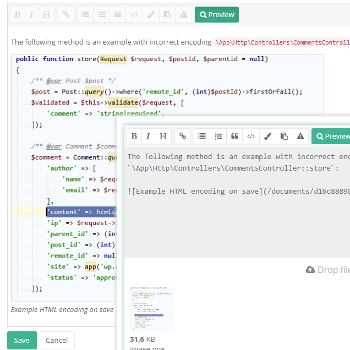Screen dimensions: 350x350
Task: Toggle Italic in the front editor toolbar
Action: [148, 136]
